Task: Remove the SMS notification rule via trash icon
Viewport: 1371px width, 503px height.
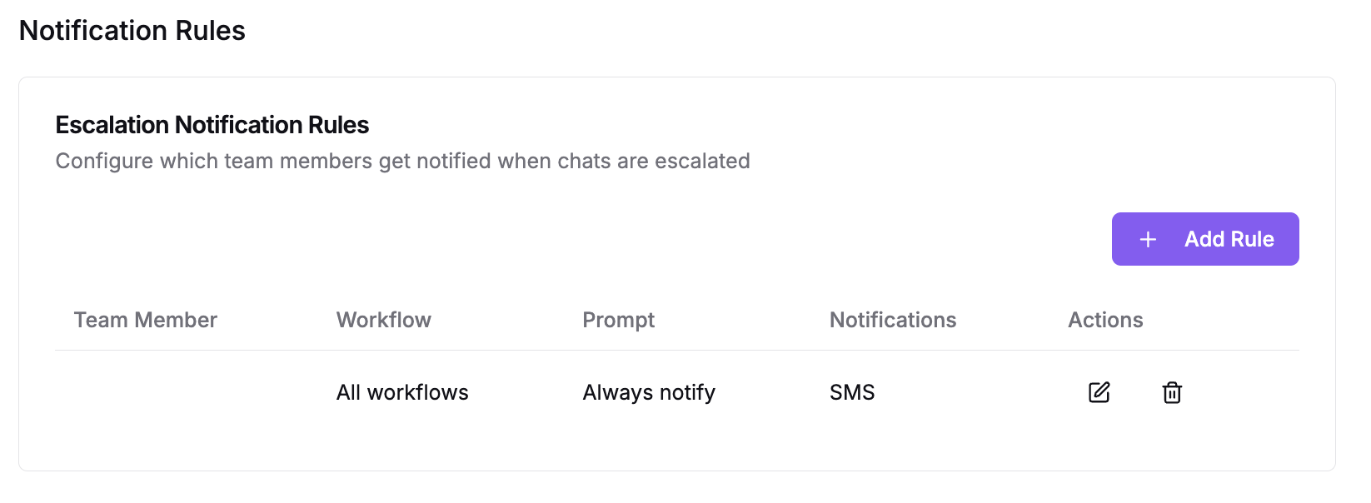Action: (x=1172, y=393)
